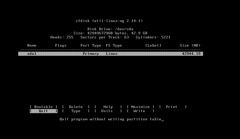
Task: Click the cfdisk version title text
Action: coord(109,21)
